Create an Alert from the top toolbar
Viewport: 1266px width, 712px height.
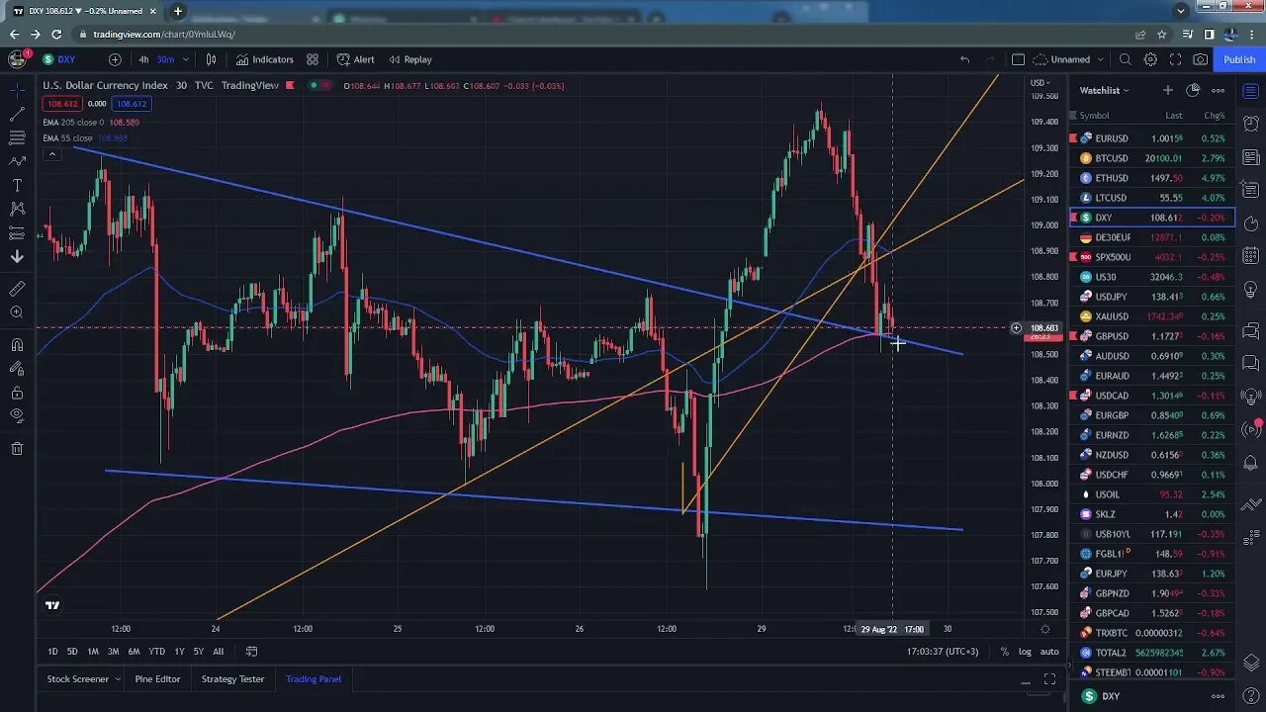tap(356, 59)
